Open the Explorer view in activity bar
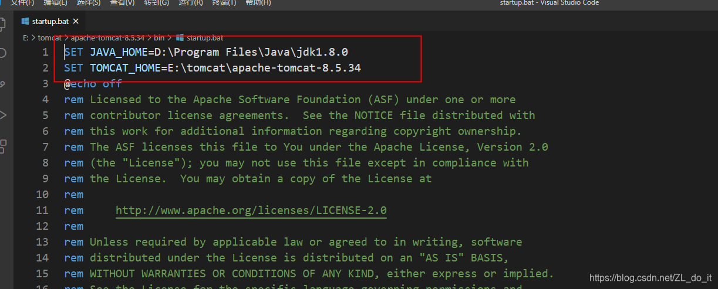Screen dimensions: 718x289 click(2, 25)
